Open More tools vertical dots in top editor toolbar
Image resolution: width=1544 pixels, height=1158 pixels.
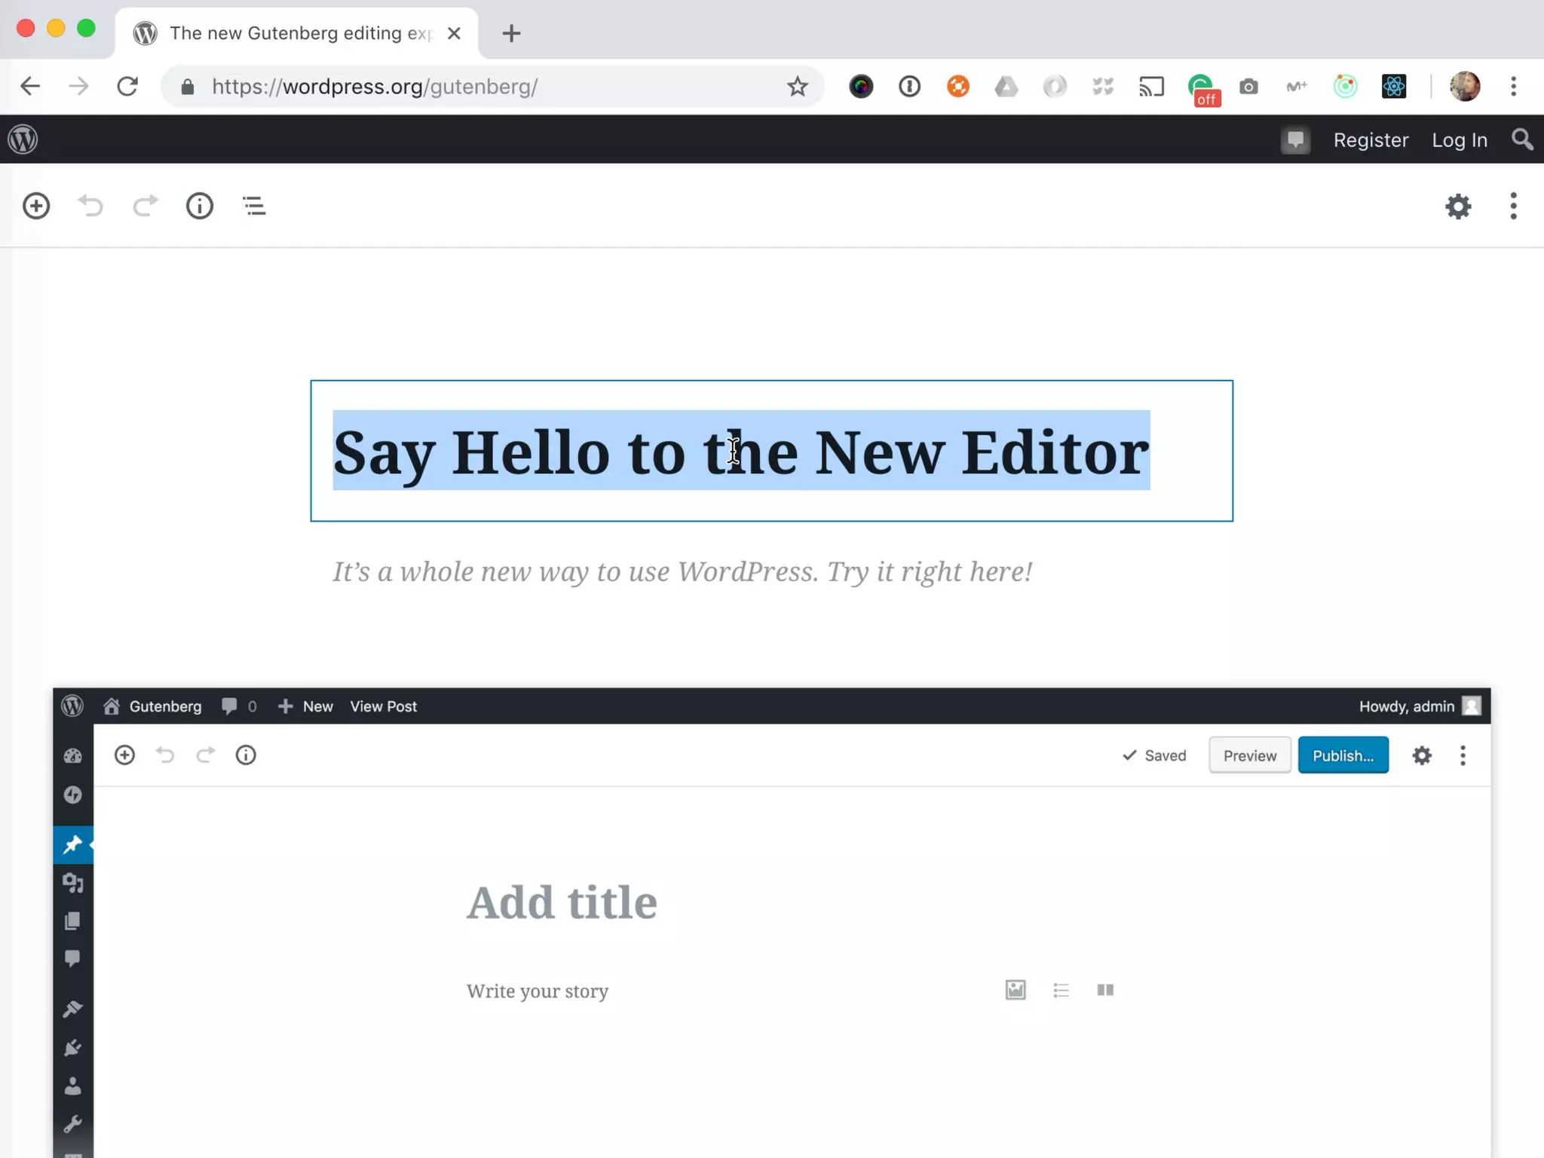[x=1513, y=206]
